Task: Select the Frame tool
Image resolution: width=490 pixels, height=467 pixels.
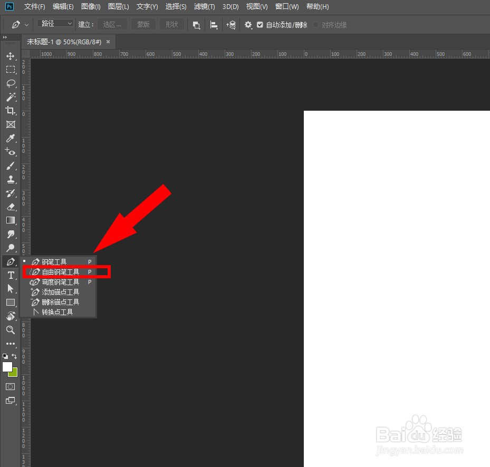Action: (11, 124)
